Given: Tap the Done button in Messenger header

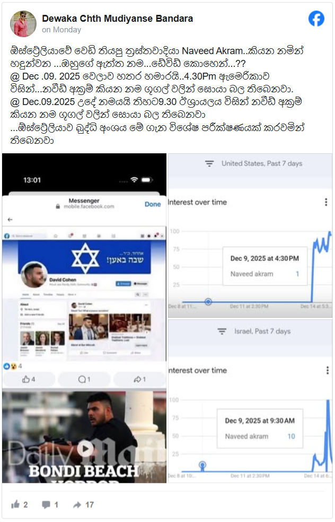Looking at the screenshot, I should click(x=153, y=204).
